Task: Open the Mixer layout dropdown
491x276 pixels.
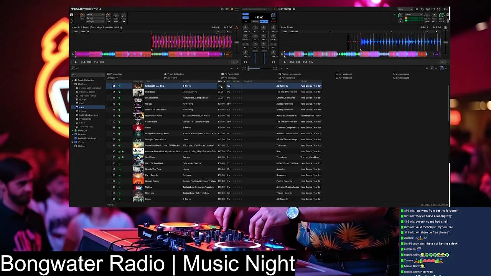Action: point(405,9)
